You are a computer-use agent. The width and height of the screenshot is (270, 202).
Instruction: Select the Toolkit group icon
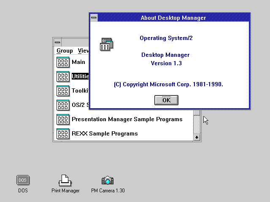click(x=63, y=91)
